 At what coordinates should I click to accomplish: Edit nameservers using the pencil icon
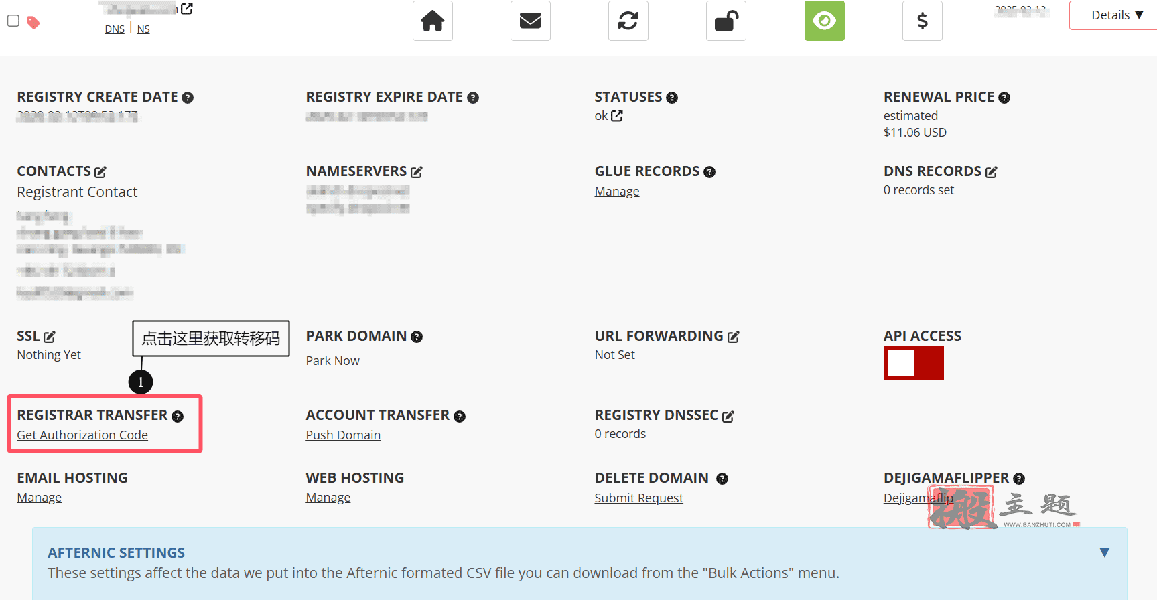pyautogui.click(x=417, y=172)
